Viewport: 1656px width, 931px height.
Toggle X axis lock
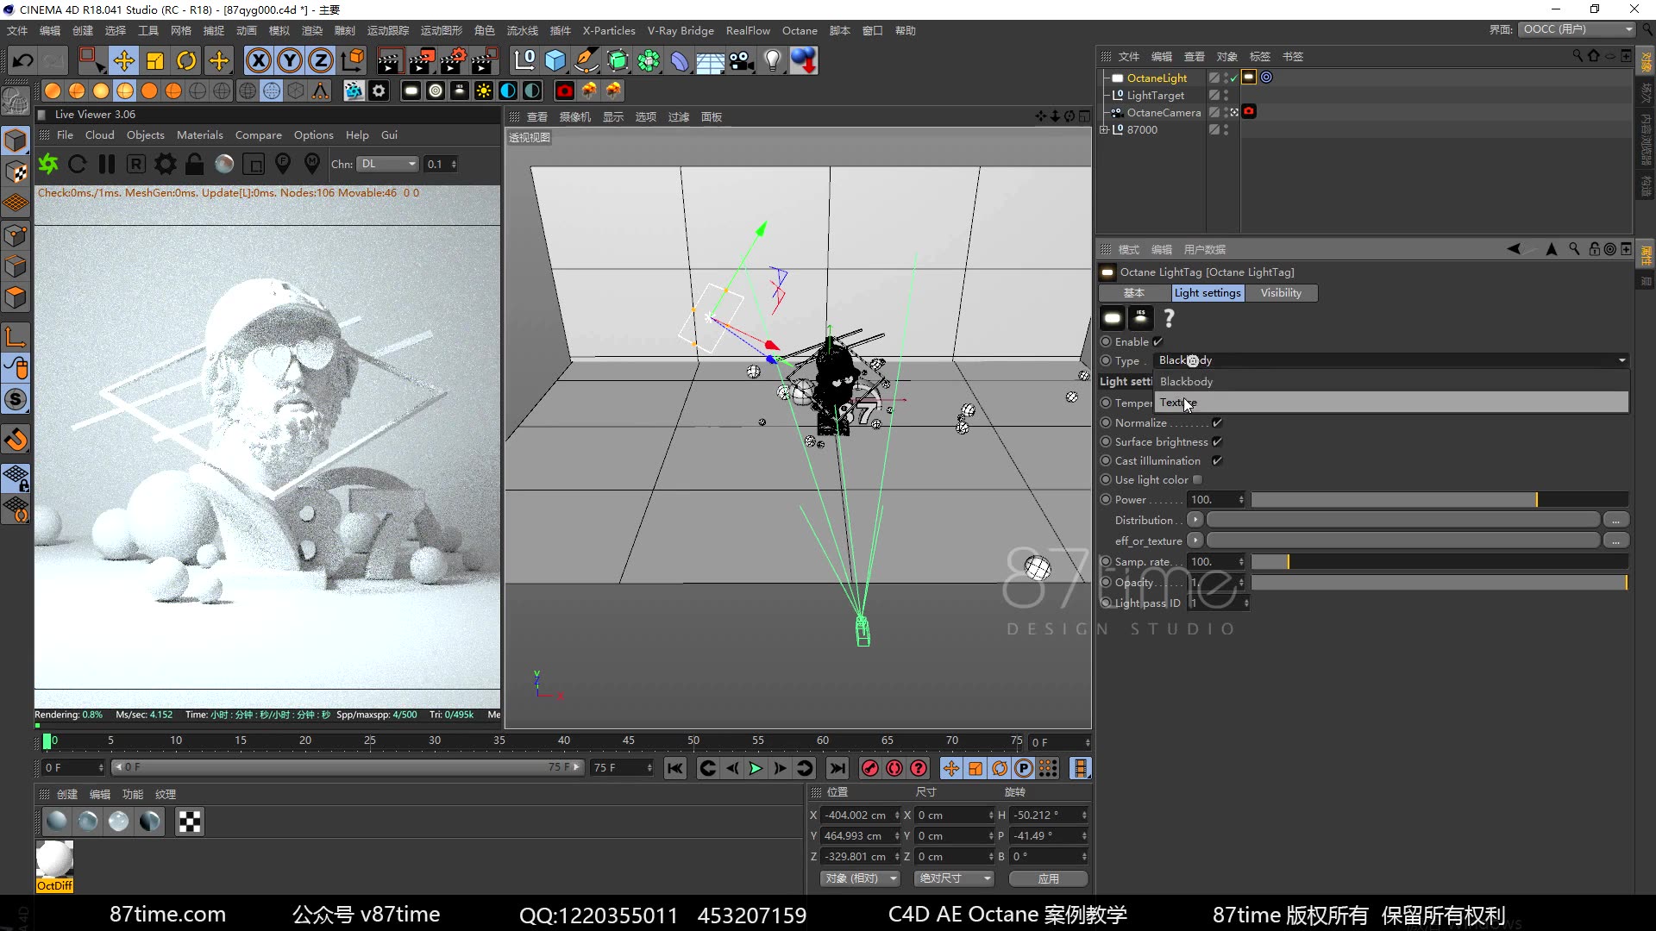pyautogui.click(x=258, y=60)
